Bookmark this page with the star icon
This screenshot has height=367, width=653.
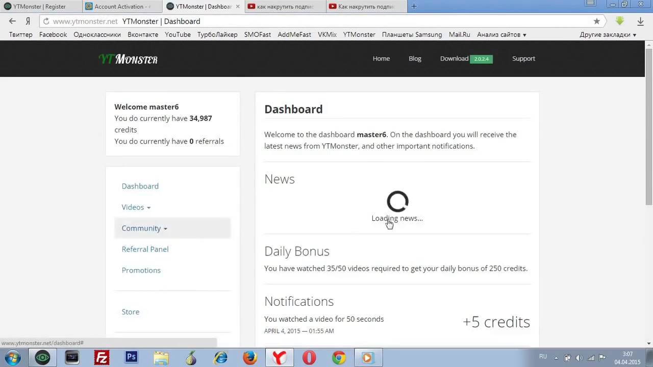pyautogui.click(x=596, y=21)
